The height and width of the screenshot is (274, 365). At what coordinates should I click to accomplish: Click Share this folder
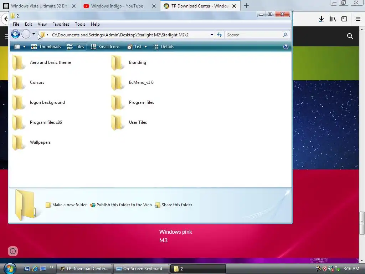pyautogui.click(x=174, y=205)
